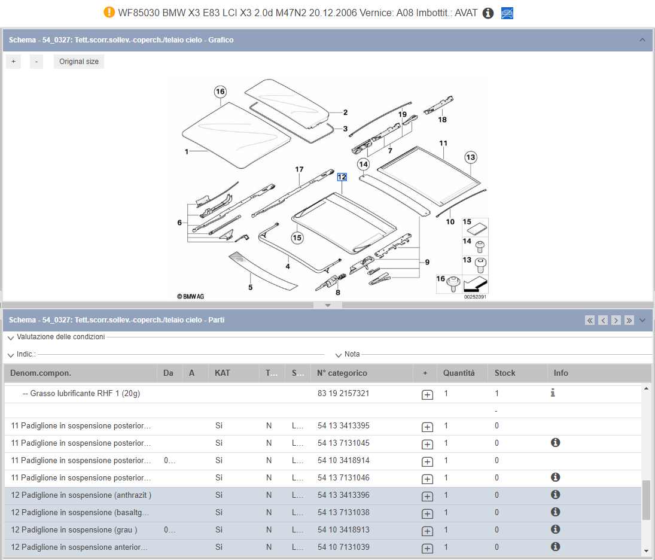Open info icon for part 54 13 7131046

pyautogui.click(x=555, y=477)
